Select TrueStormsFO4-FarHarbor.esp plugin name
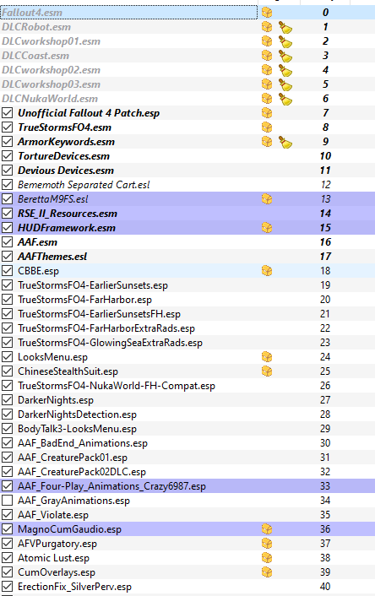375x596 pixels. click(x=84, y=300)
